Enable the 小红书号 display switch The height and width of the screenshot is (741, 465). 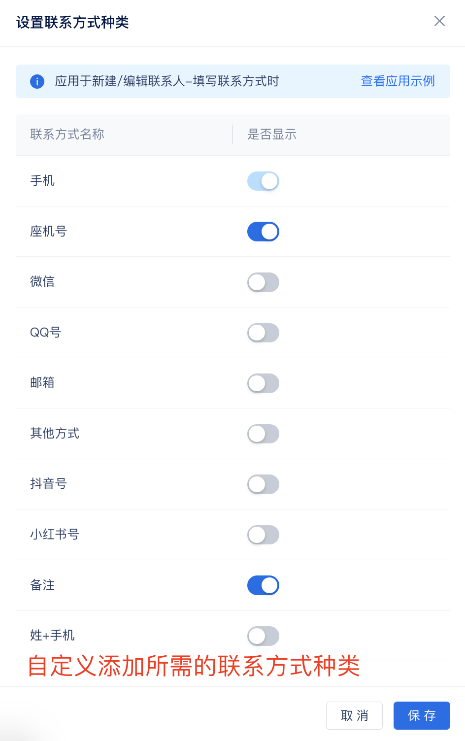pos(263,535)
